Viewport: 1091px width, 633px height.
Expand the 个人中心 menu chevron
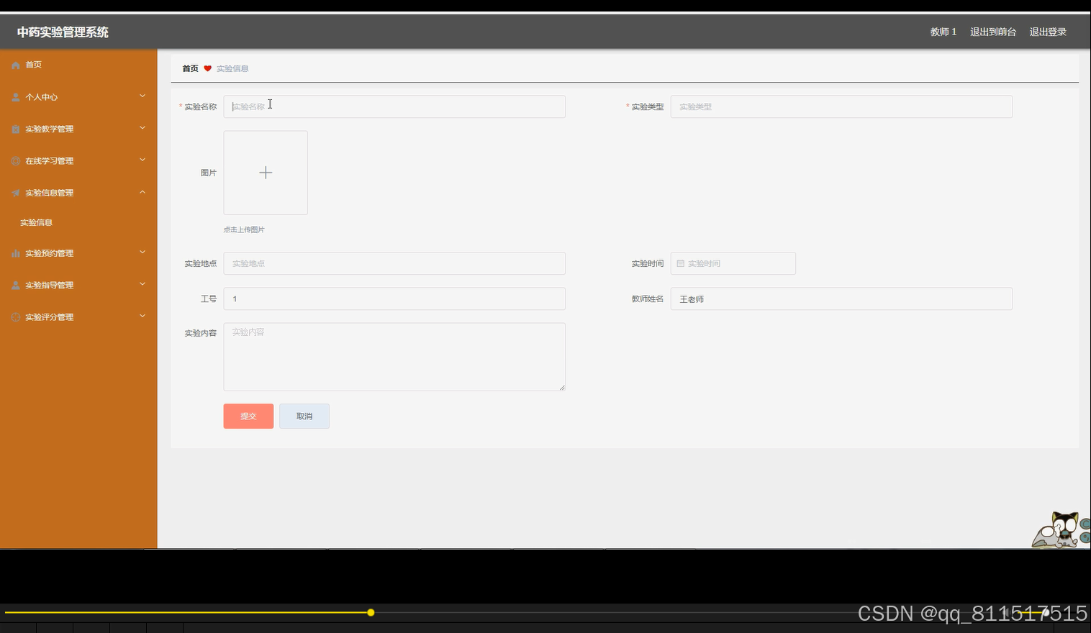(x=142, y=96)
